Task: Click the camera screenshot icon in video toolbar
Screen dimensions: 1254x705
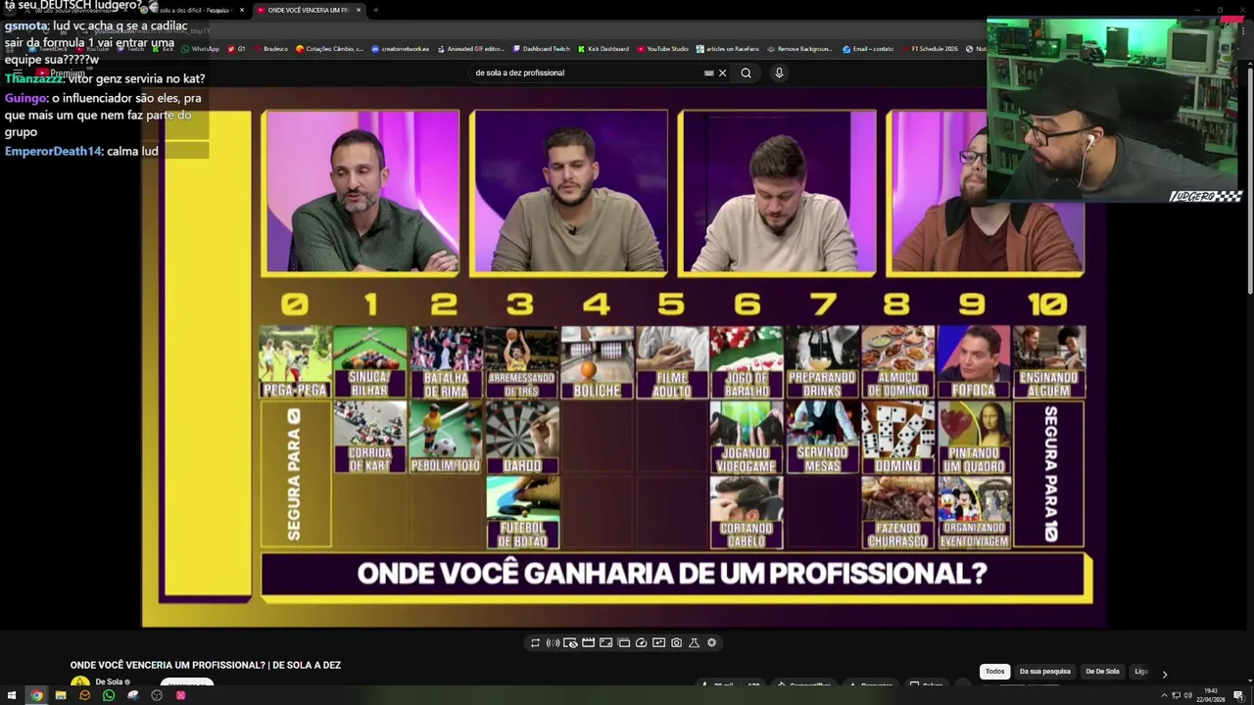Action: pyautogui.click(x=676, y=642)
